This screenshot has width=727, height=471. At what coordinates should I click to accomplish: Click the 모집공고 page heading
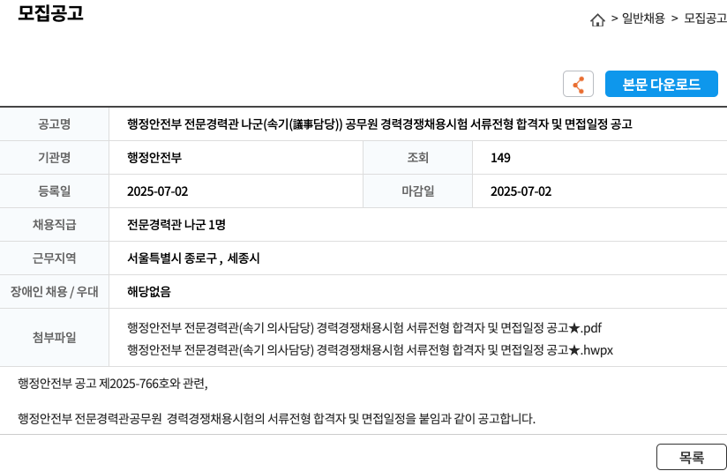point(50,12)
